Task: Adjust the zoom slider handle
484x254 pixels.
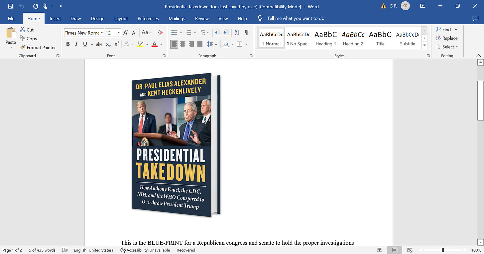Action: point(443,250)
